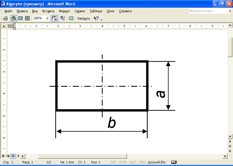Go to previous page double arrow
Screen dimensions: 233x166
(x=230, y=141)
